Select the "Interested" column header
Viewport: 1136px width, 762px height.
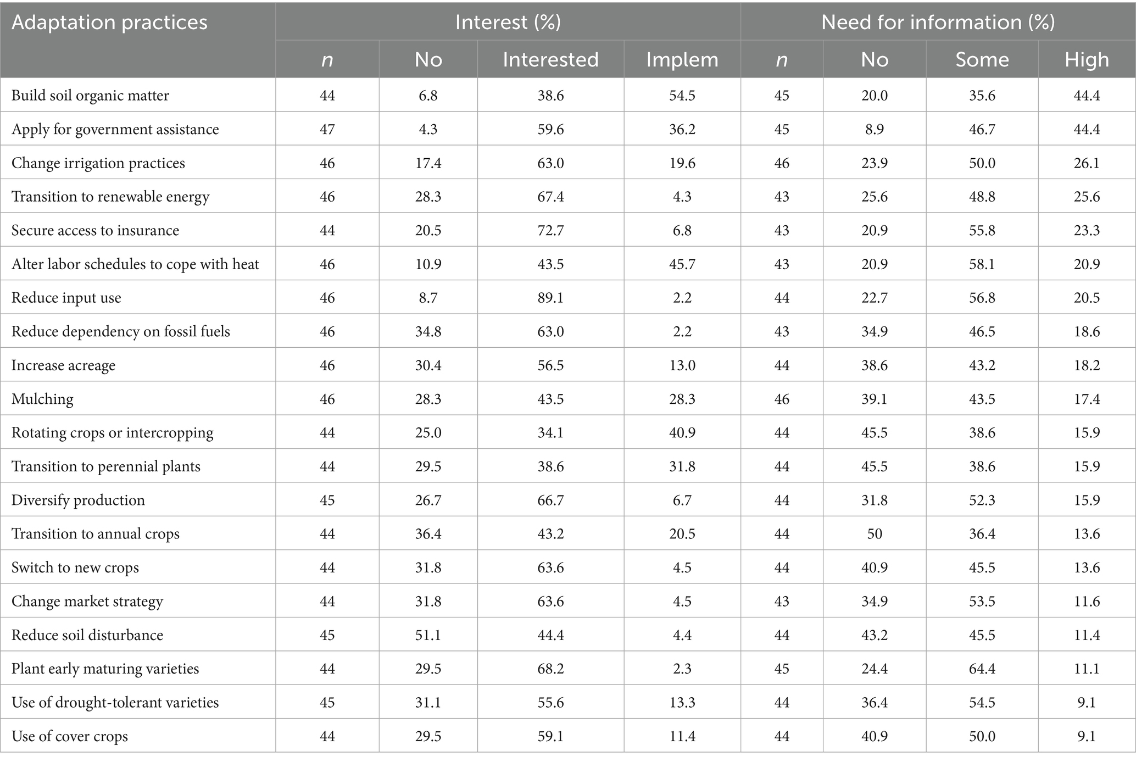pyautogui.click(x=550, y=59)
